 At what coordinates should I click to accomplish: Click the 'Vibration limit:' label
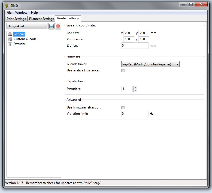coord(77,114)
